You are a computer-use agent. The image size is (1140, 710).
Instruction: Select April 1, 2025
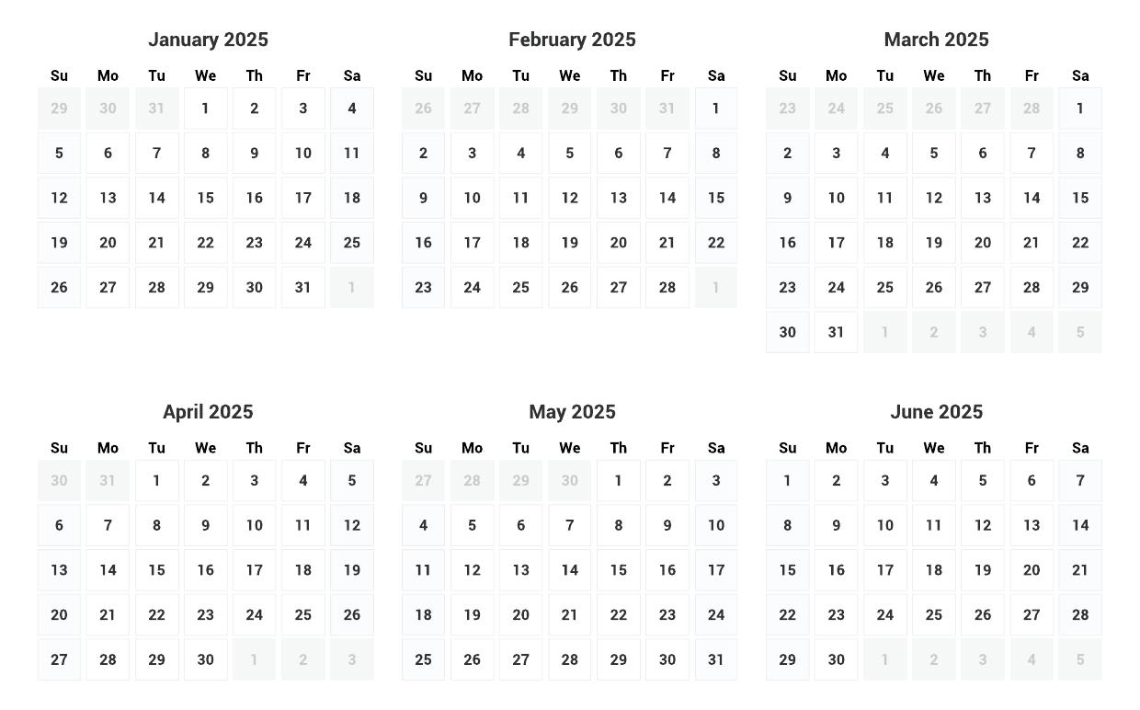(156, 480)
